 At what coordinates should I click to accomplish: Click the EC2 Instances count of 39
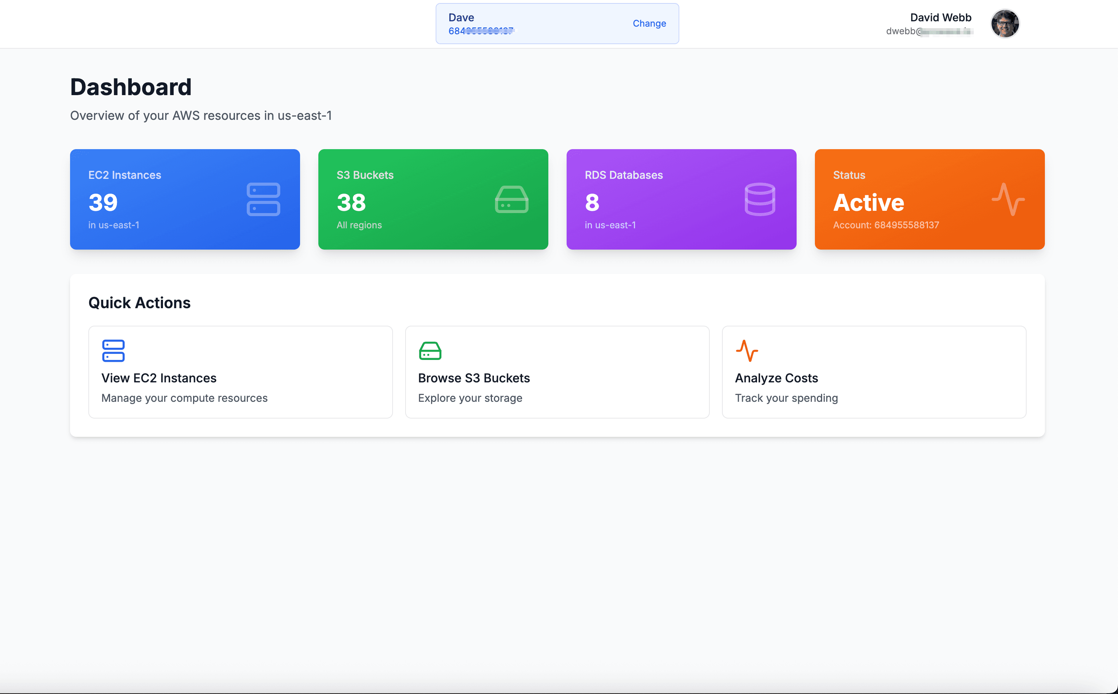(102, 202)
